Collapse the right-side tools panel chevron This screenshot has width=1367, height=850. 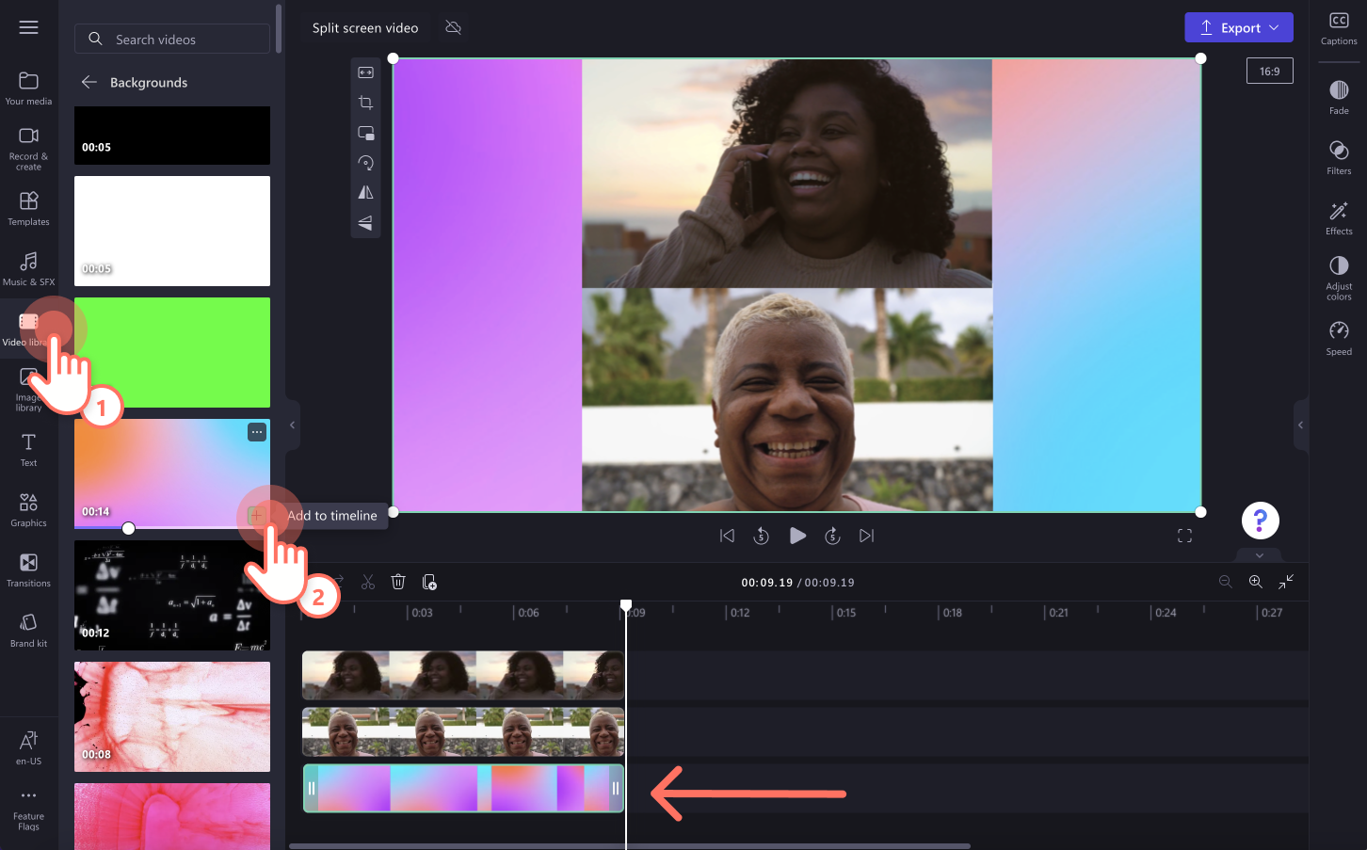(x=1302, y=425)
